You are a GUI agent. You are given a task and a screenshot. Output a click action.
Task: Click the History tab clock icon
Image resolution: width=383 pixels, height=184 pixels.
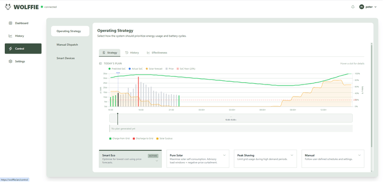pyautogui.click(x=127, y=53)
